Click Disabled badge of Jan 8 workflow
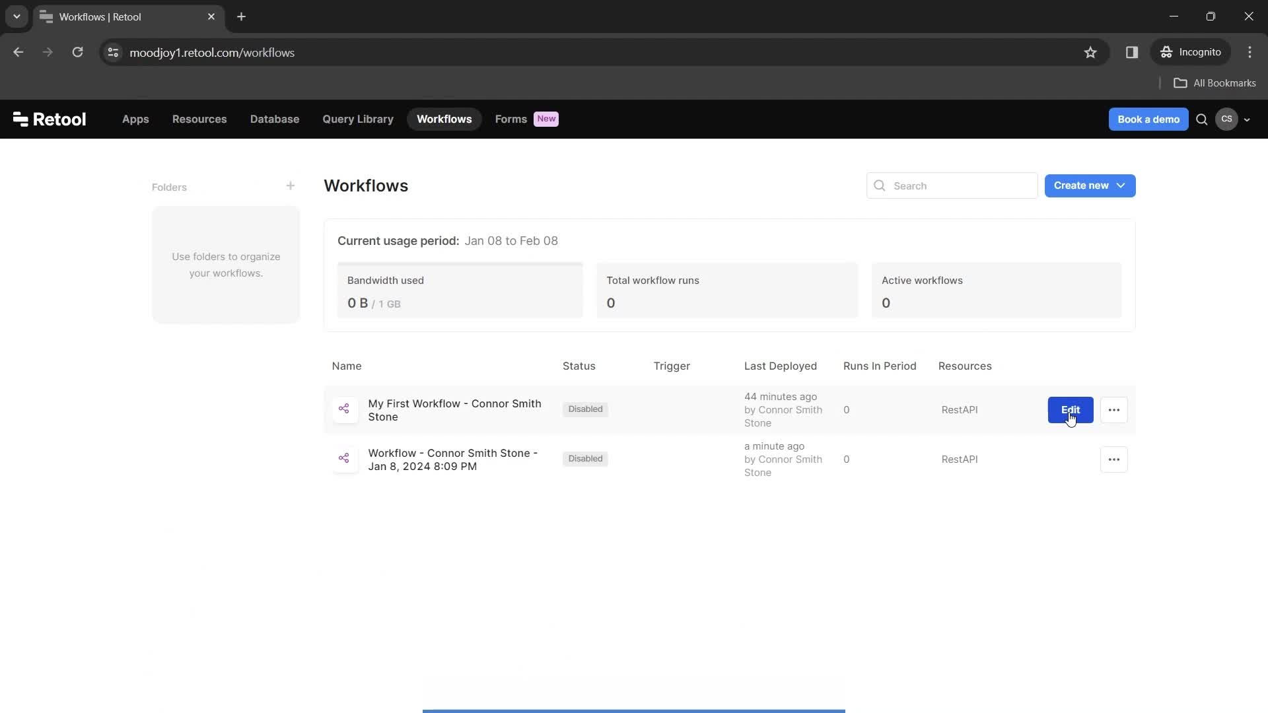The height and width of the screenshot is (713, 1268). click(x=586, y=459)
